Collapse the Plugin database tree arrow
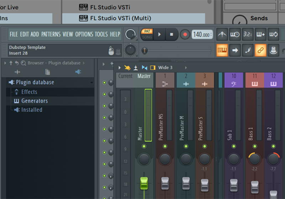 (x=92, y=82)
